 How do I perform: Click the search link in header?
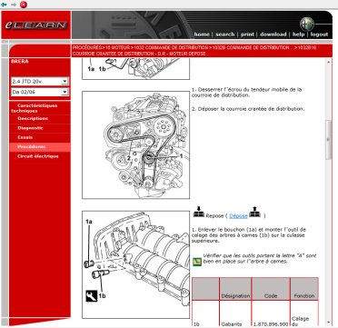point(225,35)
